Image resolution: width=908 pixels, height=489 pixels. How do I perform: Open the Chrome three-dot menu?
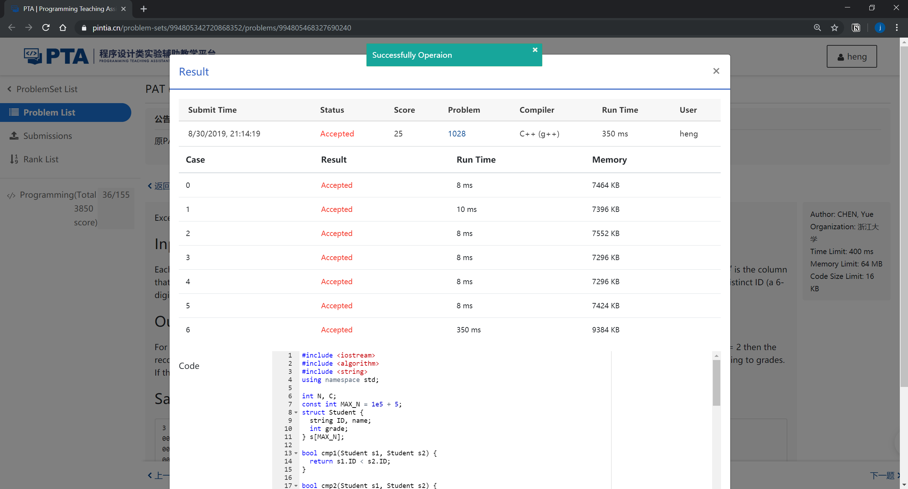[x=897, y=28]
